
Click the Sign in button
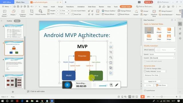click(x=148, y=2)
